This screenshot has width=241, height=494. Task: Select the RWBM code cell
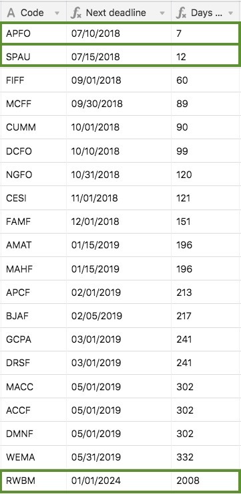[x=33, y=481]
